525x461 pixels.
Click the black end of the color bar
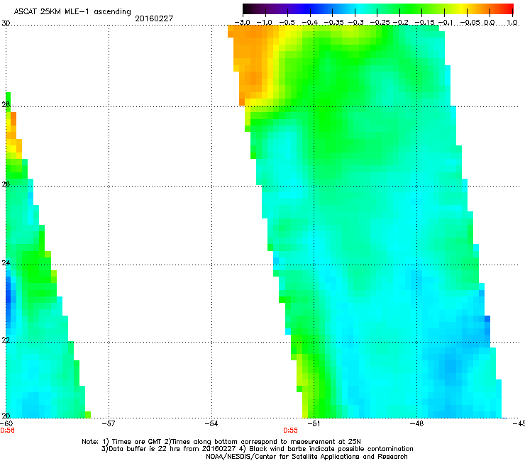coord(247,9)
